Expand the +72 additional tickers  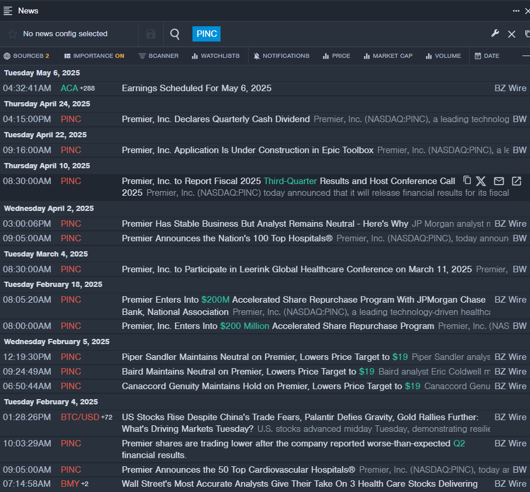[107, 417]
